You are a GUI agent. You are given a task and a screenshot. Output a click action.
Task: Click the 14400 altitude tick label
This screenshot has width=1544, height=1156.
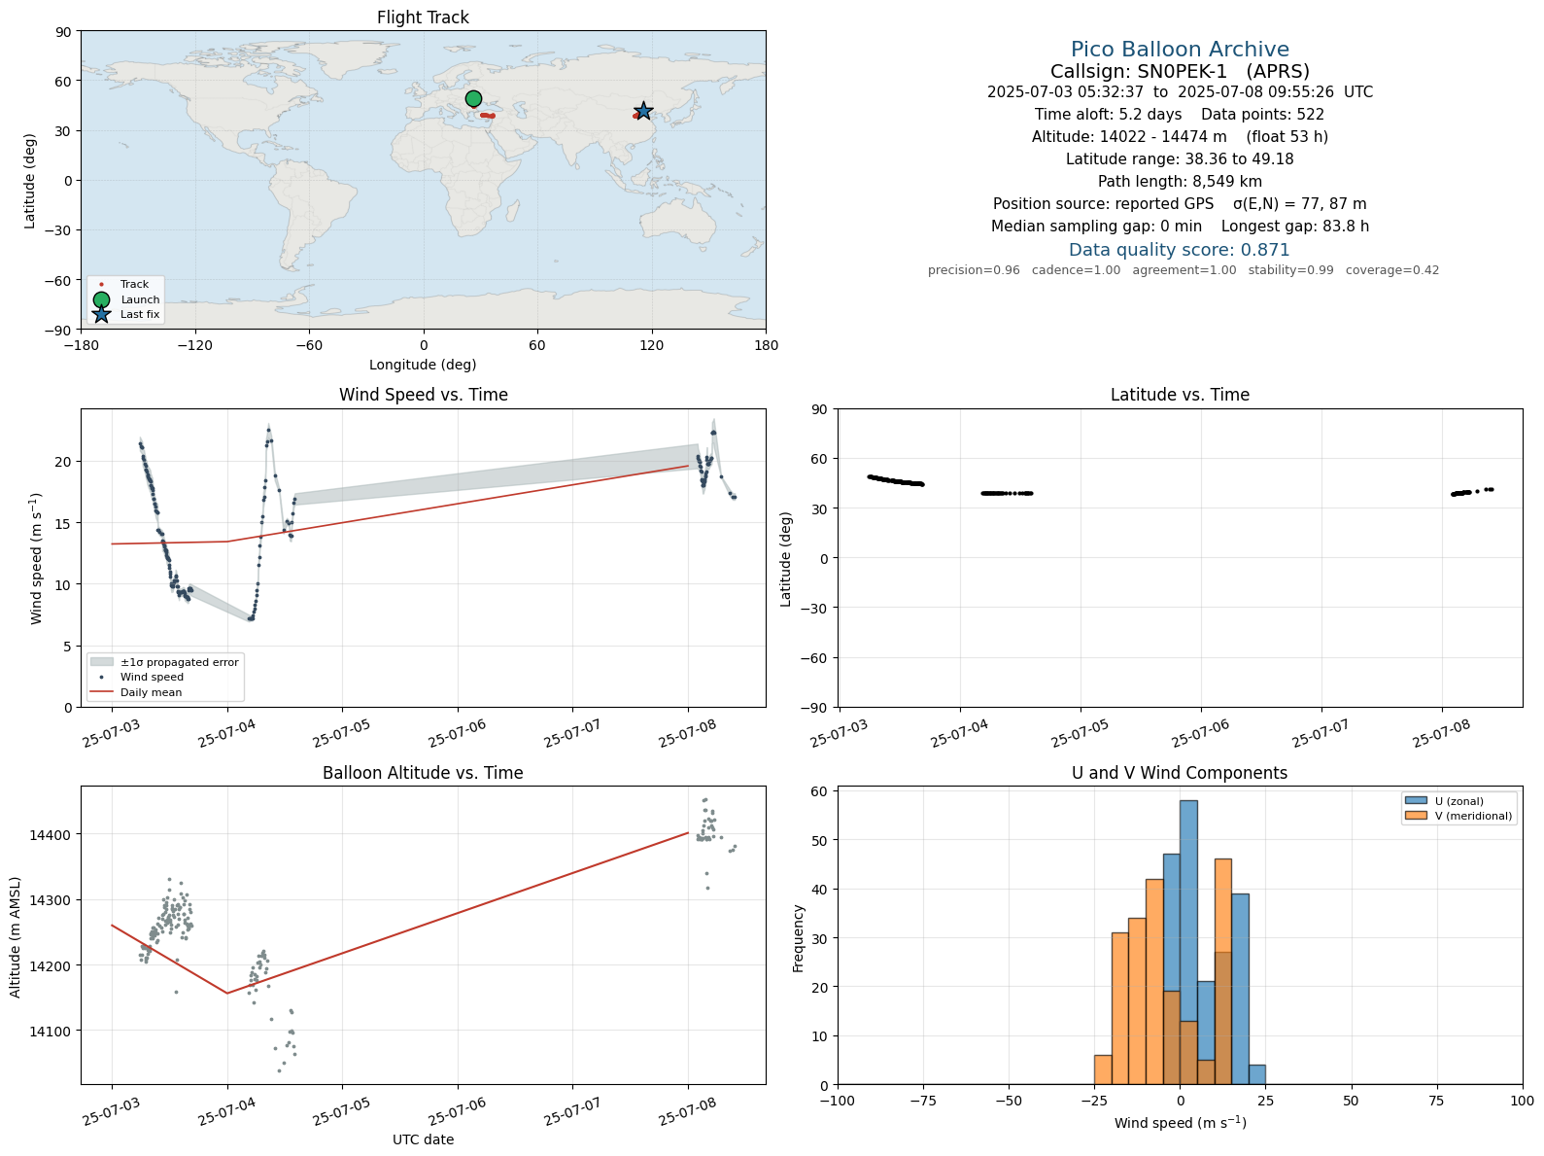[x=51, y=834]
